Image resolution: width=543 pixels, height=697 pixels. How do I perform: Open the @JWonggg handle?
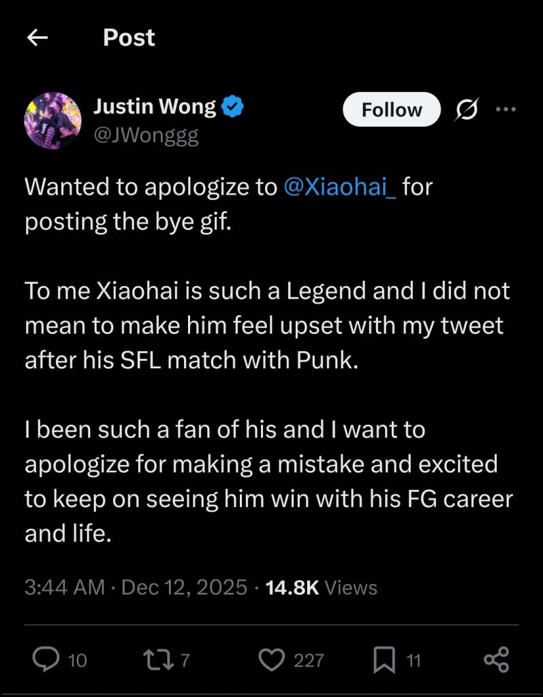[146, 136]
